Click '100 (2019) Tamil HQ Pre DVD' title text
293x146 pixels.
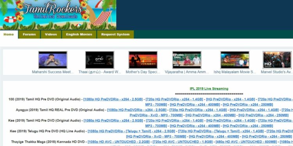45,99
